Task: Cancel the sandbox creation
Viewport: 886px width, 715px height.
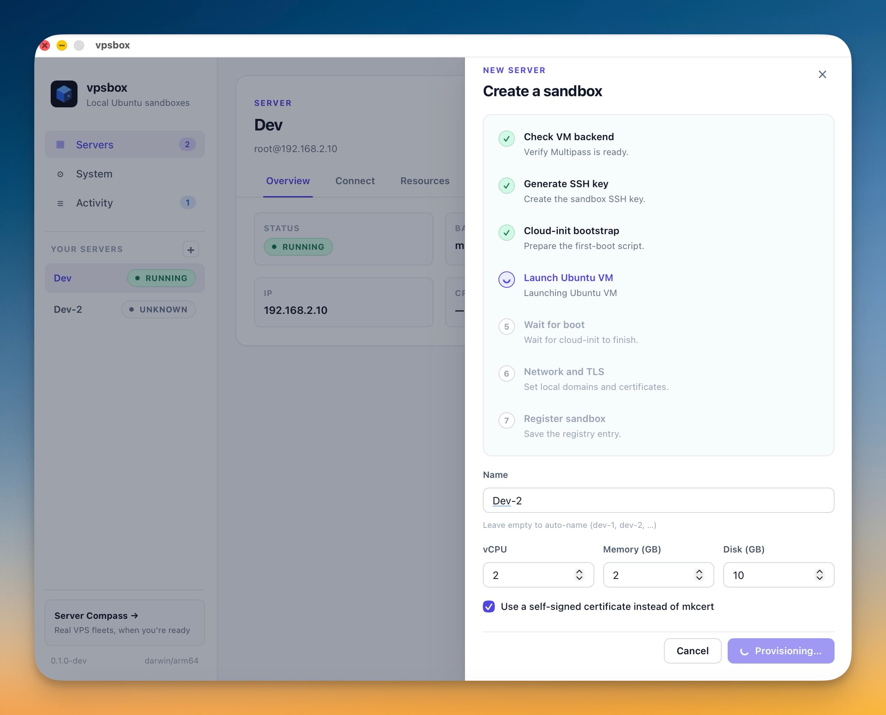Action: 692,651
